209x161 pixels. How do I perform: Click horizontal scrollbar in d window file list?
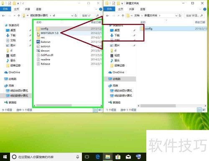point(54,106)
